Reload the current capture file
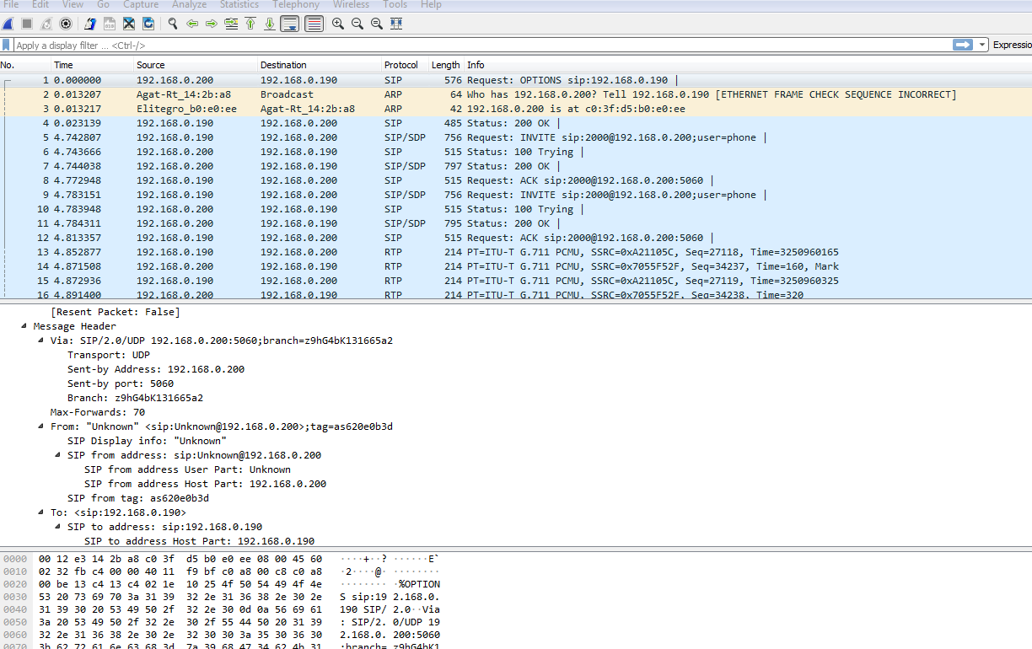1032x649 pixels. (148, 24)
